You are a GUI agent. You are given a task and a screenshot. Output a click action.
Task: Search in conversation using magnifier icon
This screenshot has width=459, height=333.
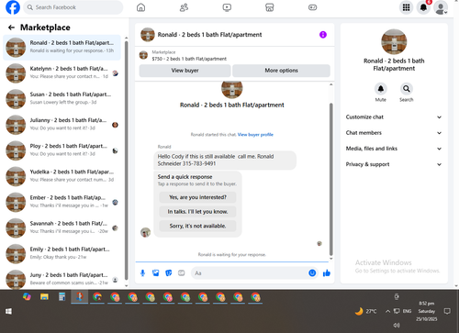pyautogui.click(x=407, y=89)
